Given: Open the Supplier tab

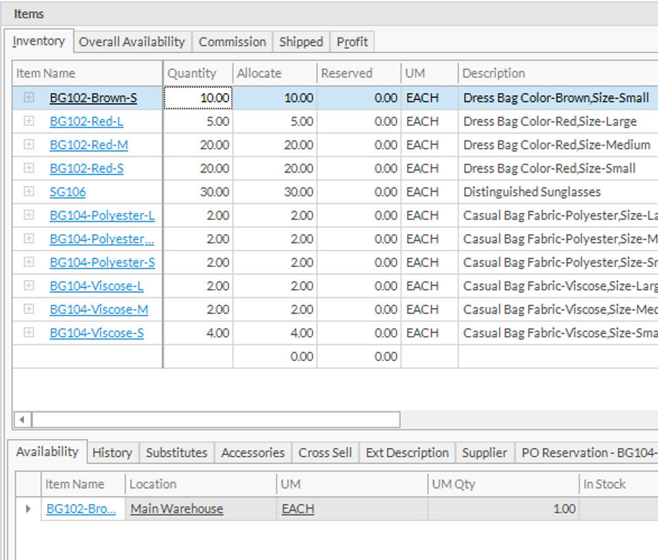Looking at the screenshot, I should [485, 453].
